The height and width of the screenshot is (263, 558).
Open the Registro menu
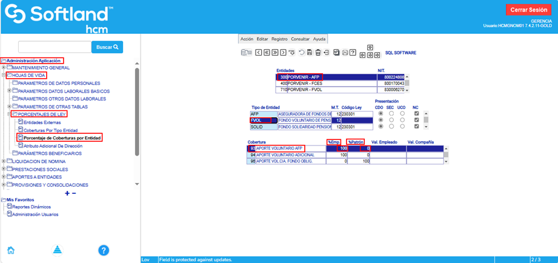pyautogui.click(x=279, y=38)
